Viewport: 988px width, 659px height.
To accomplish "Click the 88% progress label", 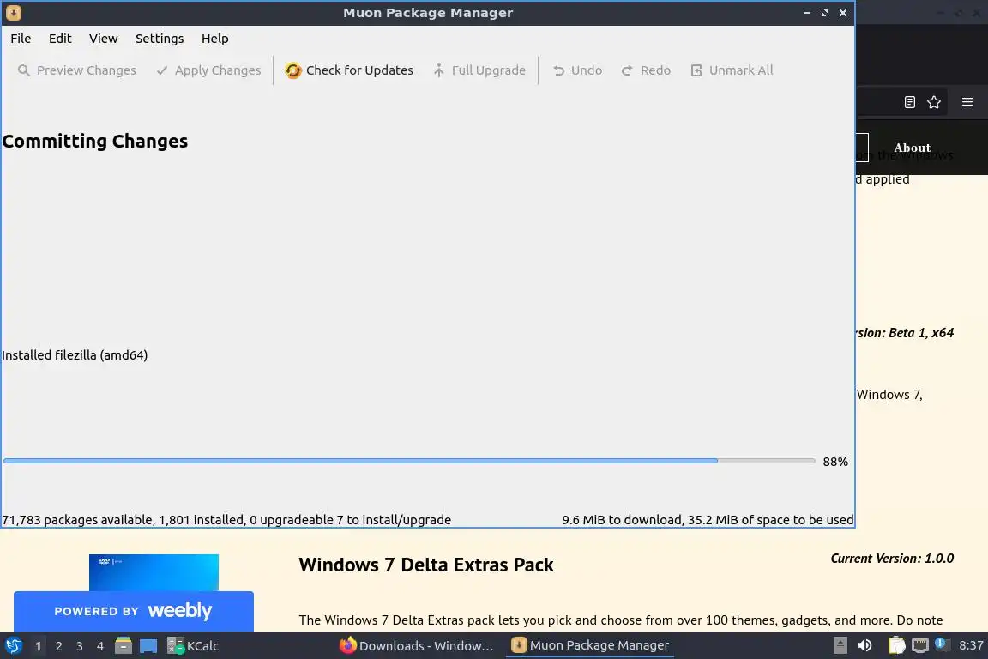I will coord(834,462).
